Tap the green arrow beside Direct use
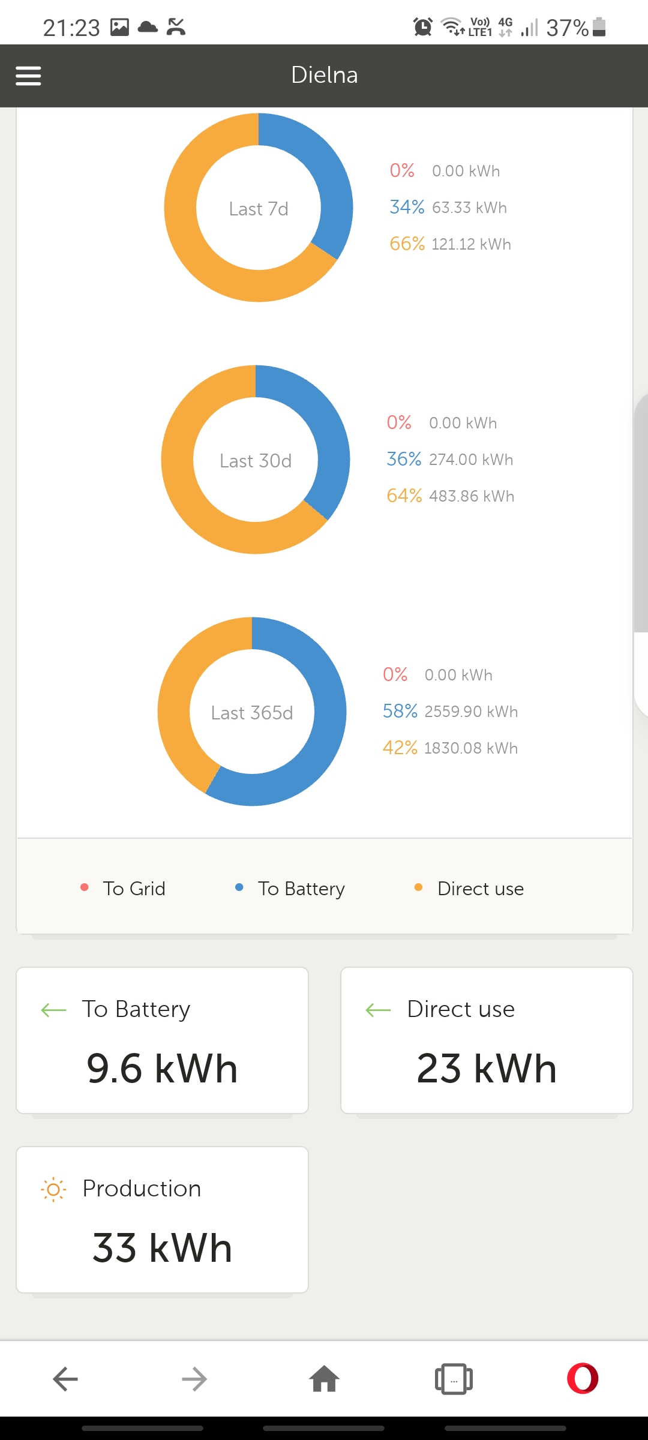This screenshot has height=1440, width=648. [378, 1010]
